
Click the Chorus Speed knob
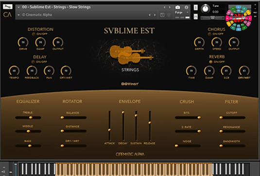(x=217, y=42)
